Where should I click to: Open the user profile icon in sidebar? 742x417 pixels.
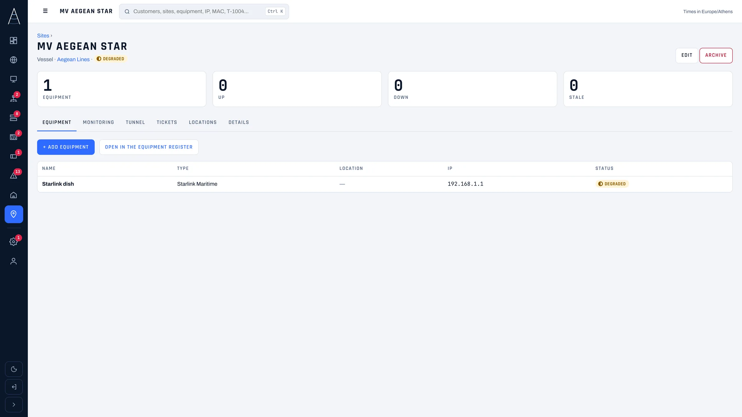[x=14, y=261]
